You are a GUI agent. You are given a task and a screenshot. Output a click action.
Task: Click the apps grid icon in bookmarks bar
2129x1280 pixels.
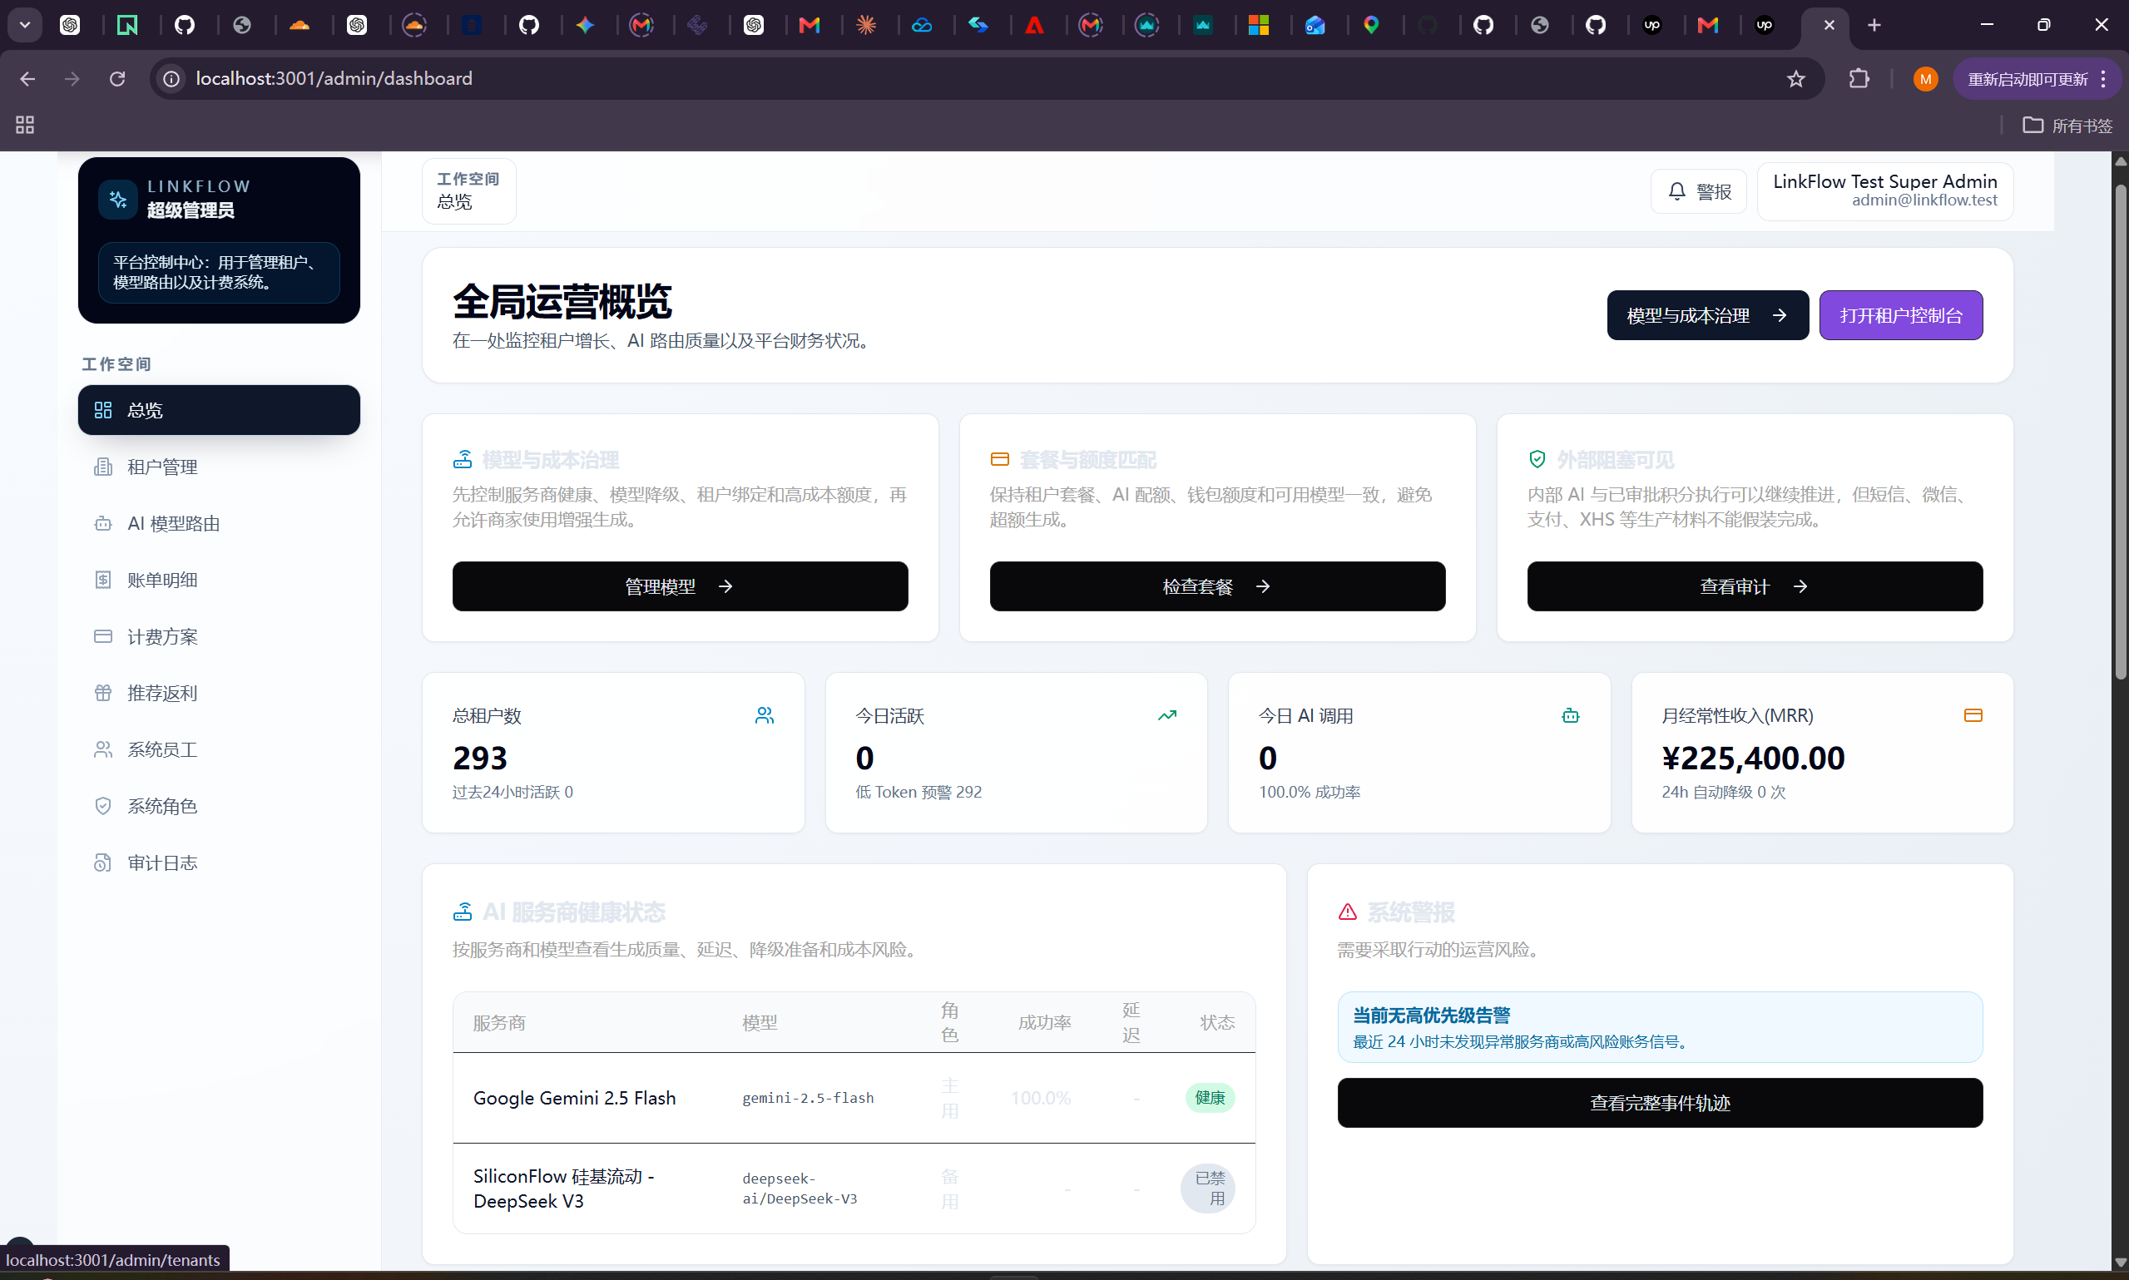point(25,125)
